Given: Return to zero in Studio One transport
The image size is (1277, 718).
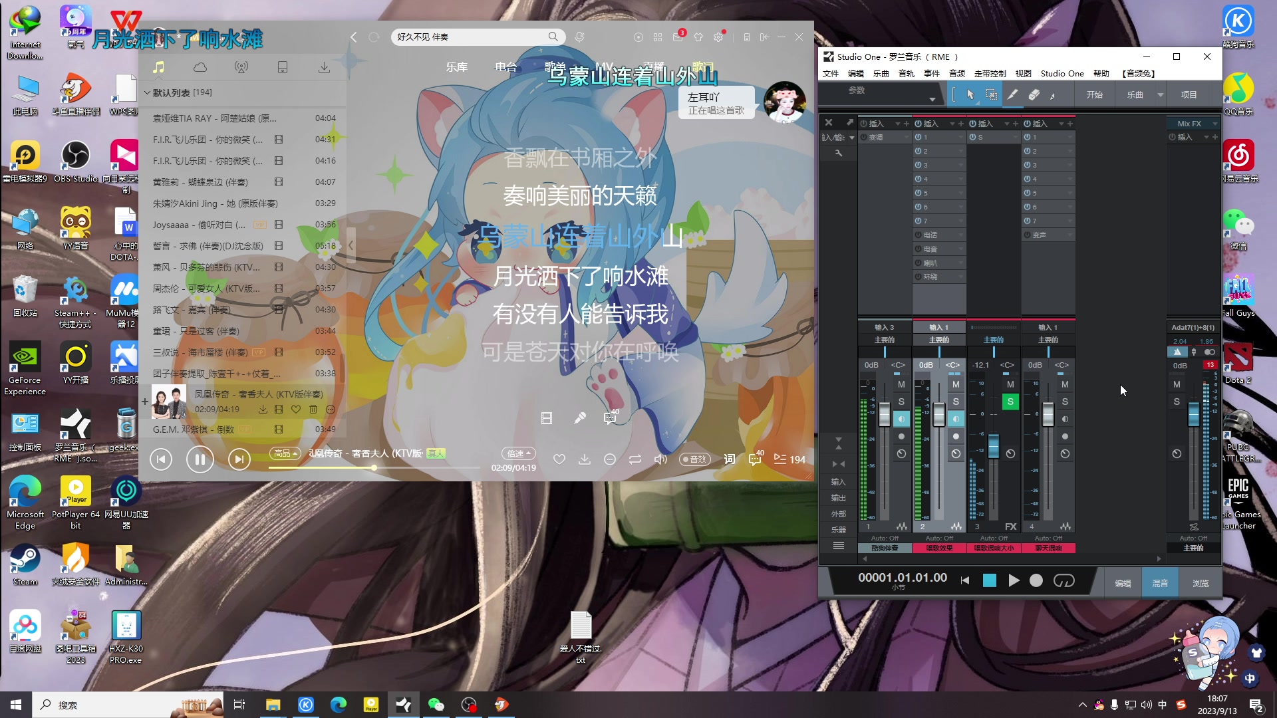Looking at the screenshot, I should click(965, 580).
